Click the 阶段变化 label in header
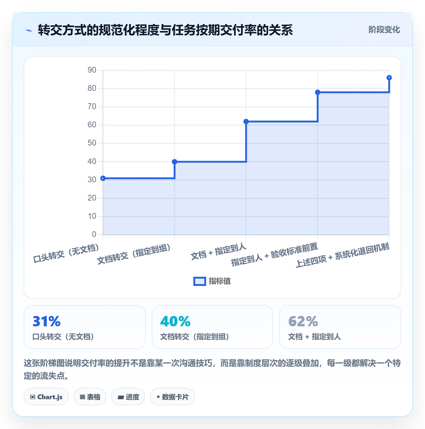425x429 pixels. (384, 30)
